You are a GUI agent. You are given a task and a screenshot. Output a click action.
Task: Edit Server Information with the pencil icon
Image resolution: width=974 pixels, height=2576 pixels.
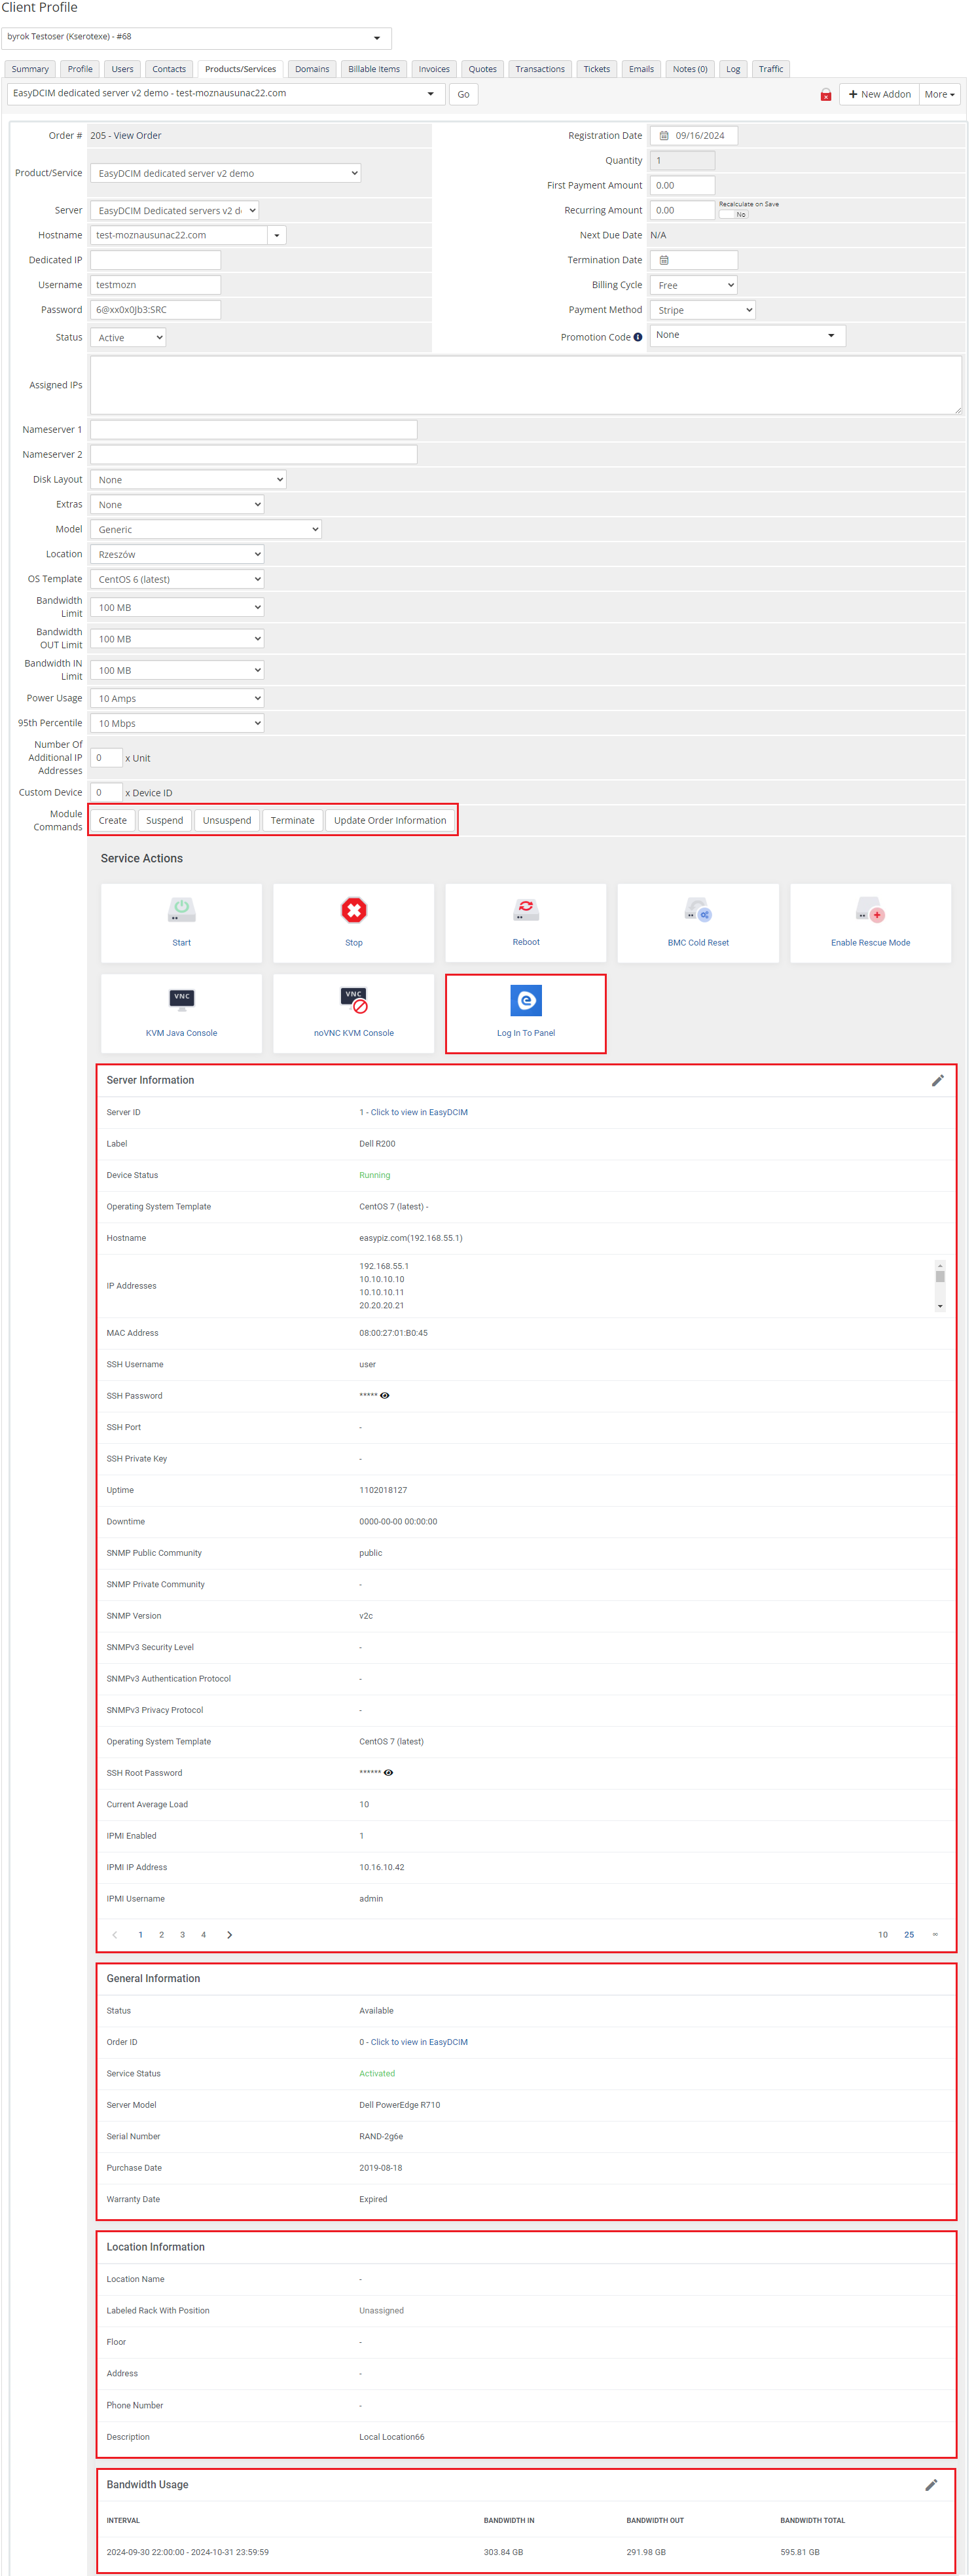(937, 1080)
